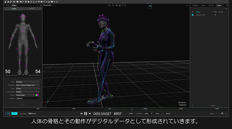The height and width of the screenshot is (129, 232).
Task: Skip to the last frame
Action: (90, 114)
